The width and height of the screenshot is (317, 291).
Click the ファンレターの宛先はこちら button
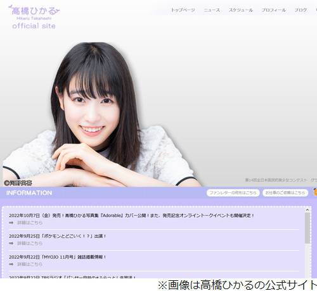click(233, 193)
